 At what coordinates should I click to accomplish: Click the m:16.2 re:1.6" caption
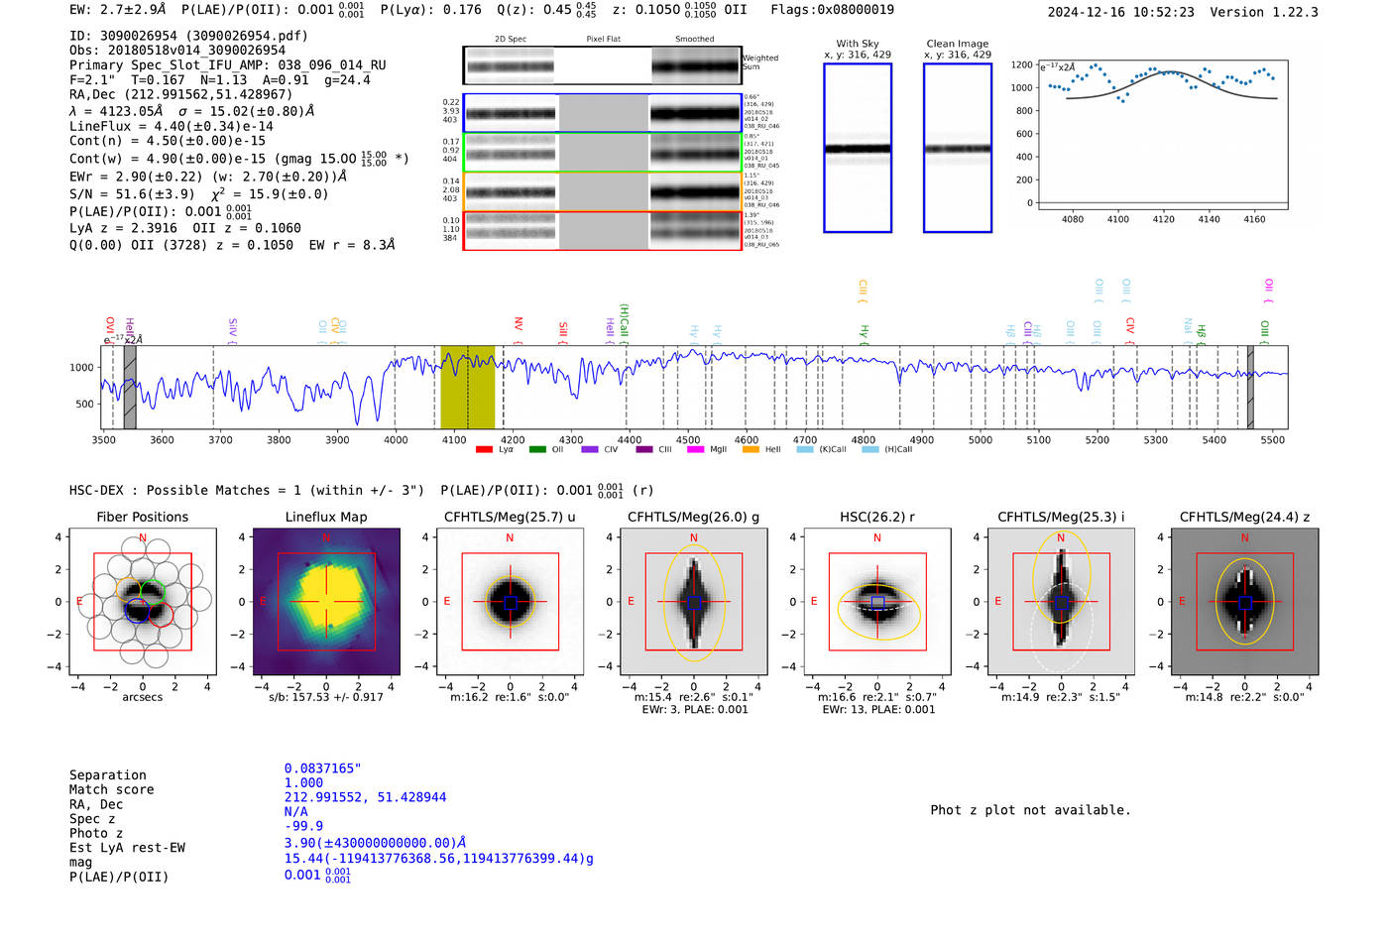click(x=510, y=697)
